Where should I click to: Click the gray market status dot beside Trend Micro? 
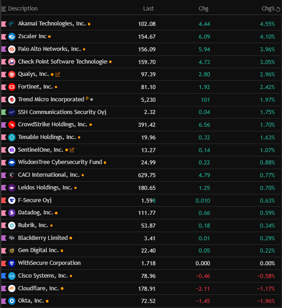[92, 99]
